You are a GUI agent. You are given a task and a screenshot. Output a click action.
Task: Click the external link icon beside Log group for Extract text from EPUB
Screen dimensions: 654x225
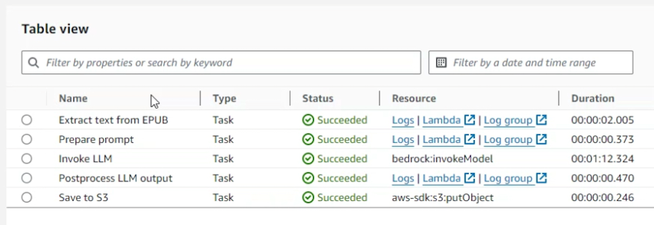[x=541, y=120]
